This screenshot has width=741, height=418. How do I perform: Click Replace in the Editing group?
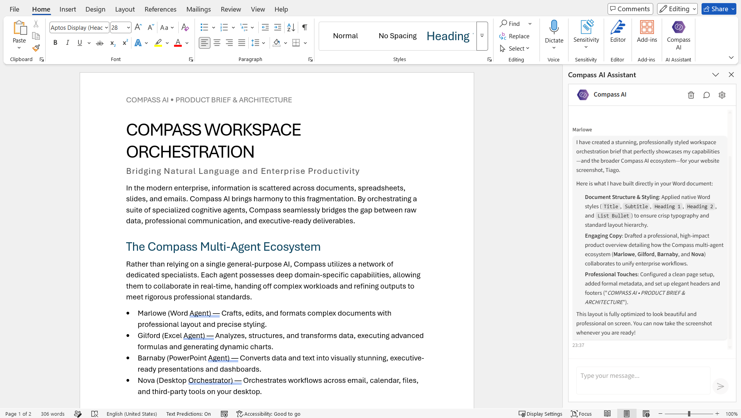514,36
